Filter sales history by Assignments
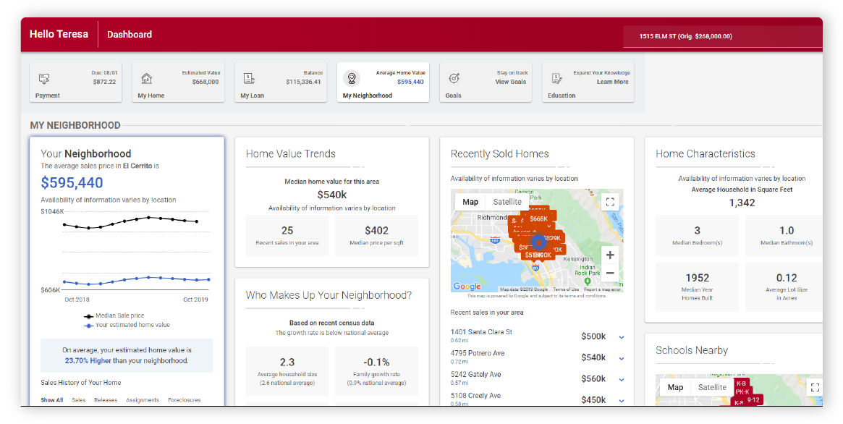 (143, 400)
